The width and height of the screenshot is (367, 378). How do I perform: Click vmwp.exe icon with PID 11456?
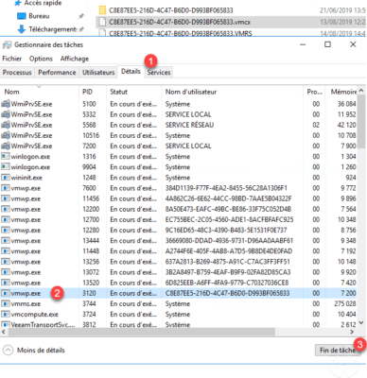click(x=6, y=198)
